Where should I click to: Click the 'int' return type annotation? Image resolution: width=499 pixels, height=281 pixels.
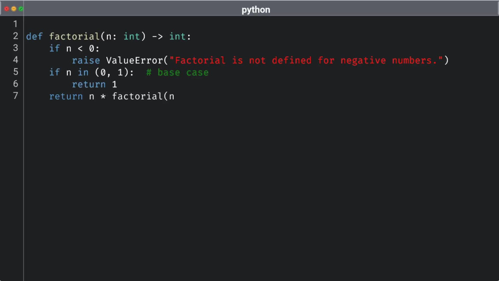tap(177, 36)
